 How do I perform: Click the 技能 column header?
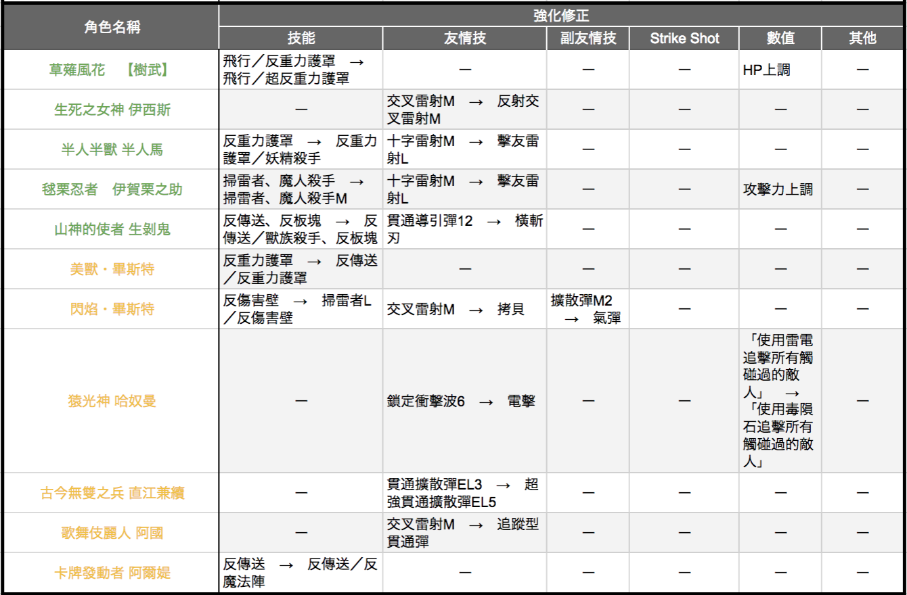301,39
